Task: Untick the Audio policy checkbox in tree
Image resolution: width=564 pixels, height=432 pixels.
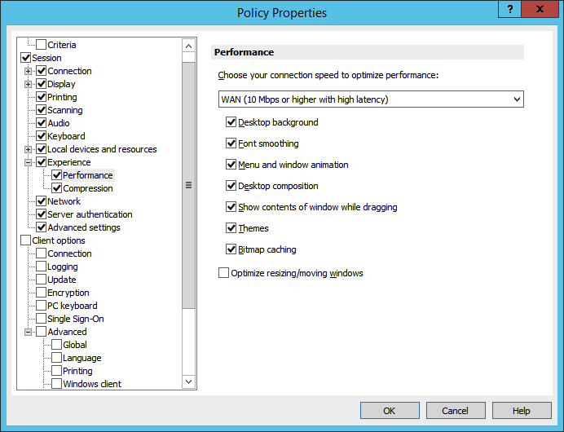Action: [42, 123]
